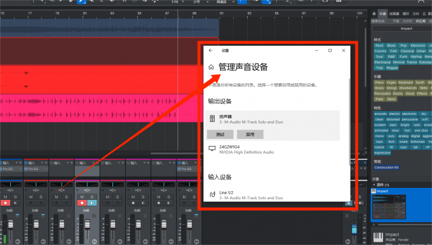Open channel editor icon on third channel
This screenshot has width=432, height=245.
tap(69, 241)
